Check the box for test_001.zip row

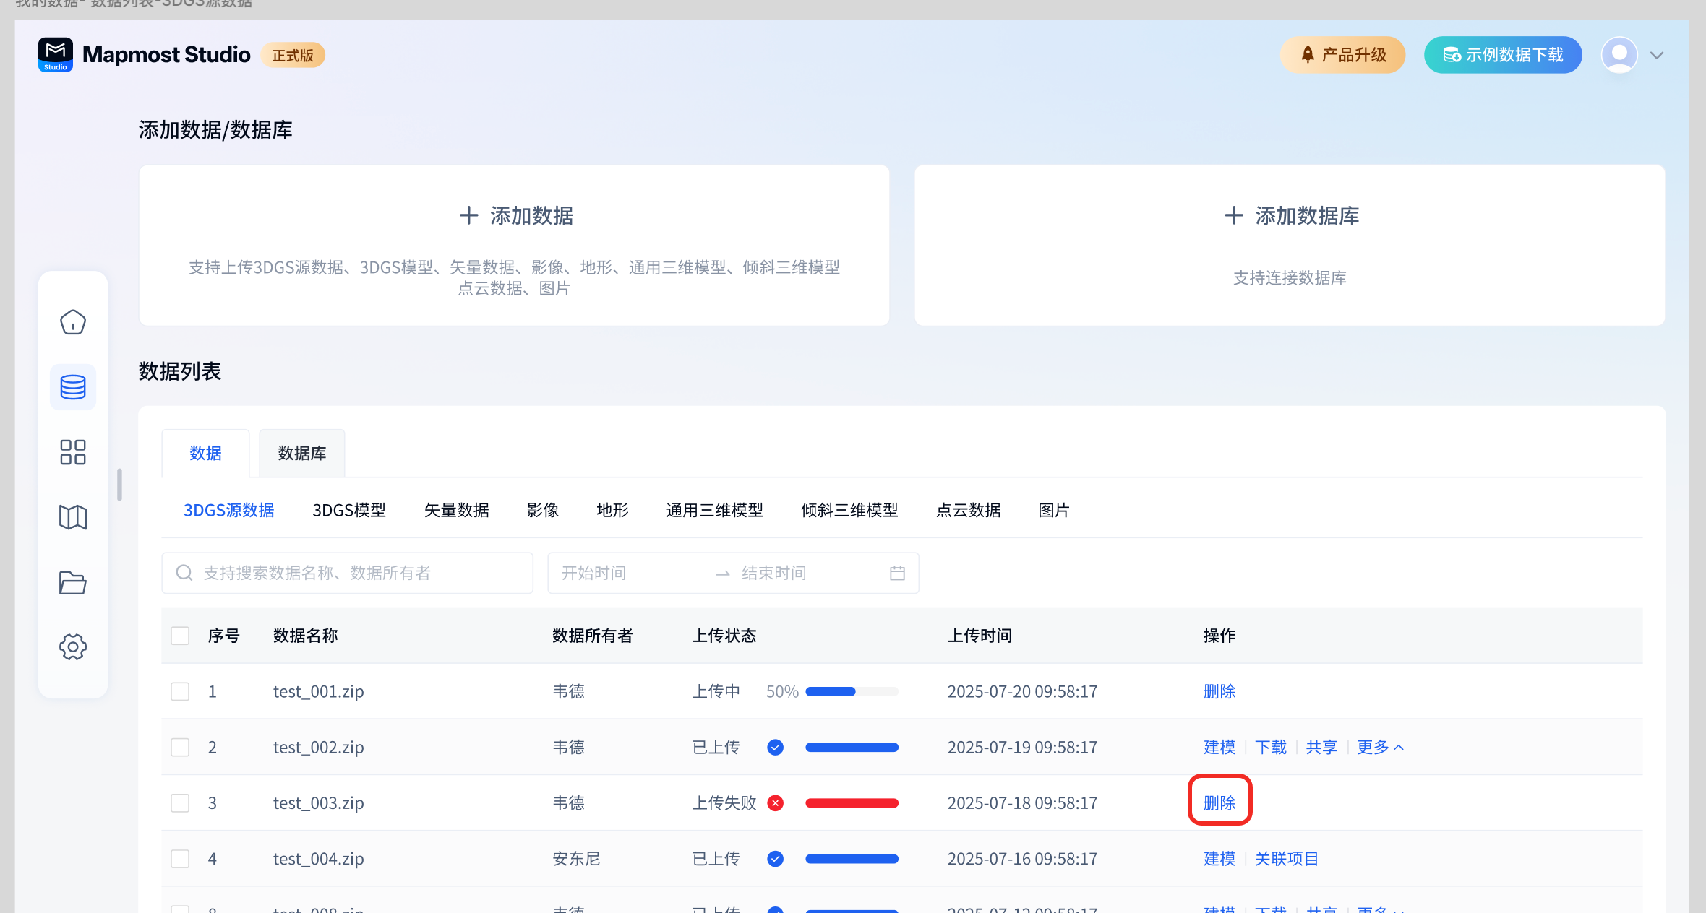coord(180,691)
